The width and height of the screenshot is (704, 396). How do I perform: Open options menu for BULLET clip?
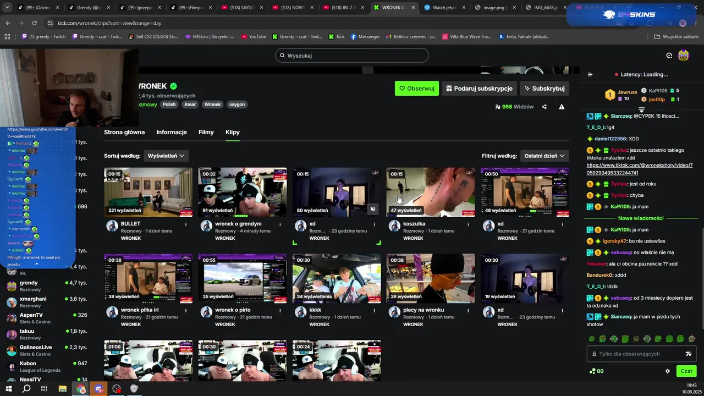(186, 224)
